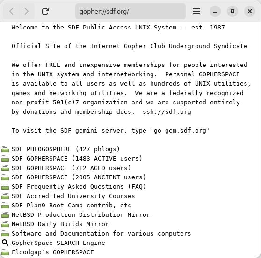Open SDF Plan9 Boot Camp contrib link

tap(72, 206)
